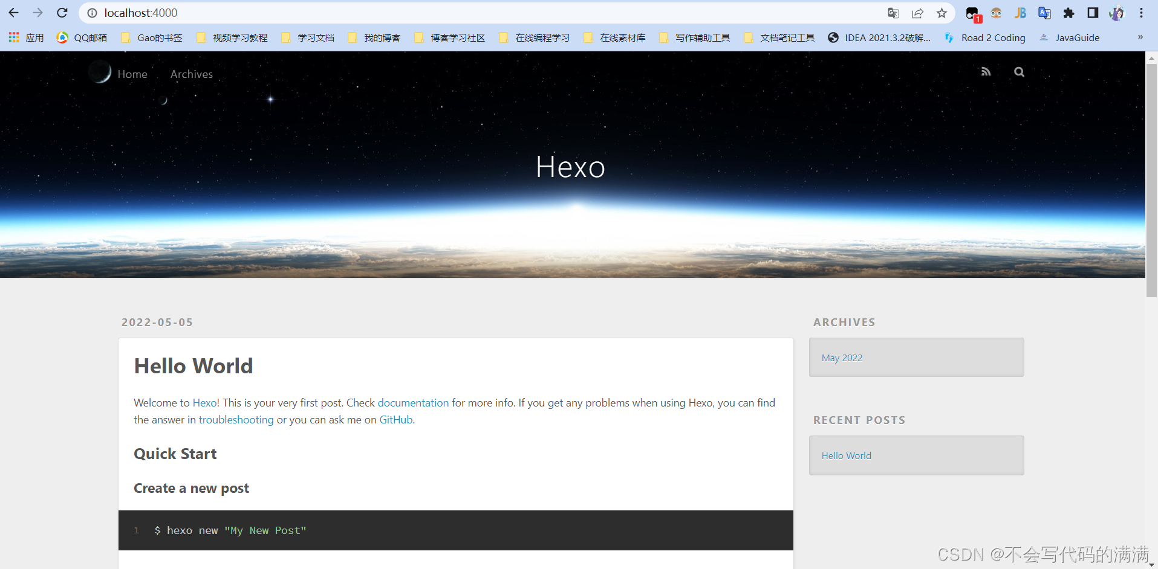Click the translate page icon
The height and width of the screenshot is (569, 1158).
tap(893, 13)
